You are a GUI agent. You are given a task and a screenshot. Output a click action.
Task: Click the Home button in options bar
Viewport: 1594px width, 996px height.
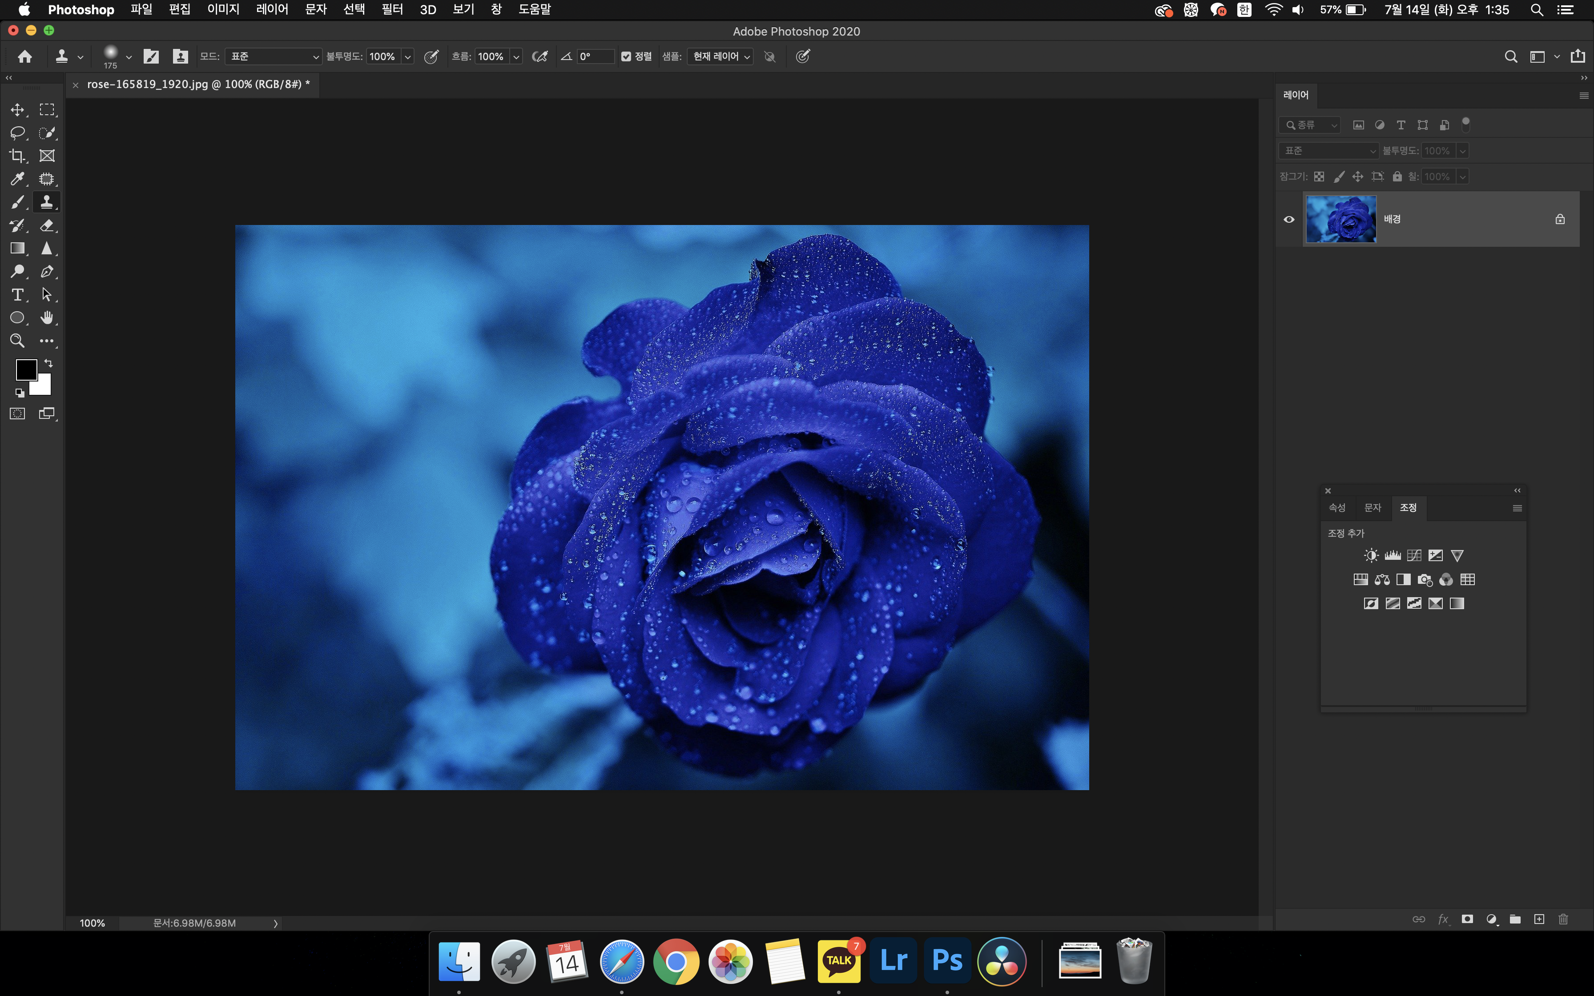point(25,56)
